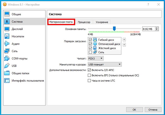Click the help question mark in title bar
Image resolution: width=165 pixels, height=115 pixels.
148,4
